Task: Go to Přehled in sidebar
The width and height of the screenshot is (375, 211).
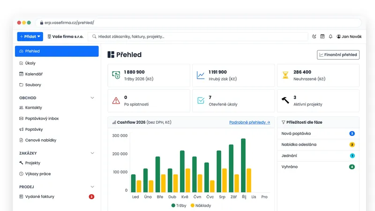Action: point(57,51)
